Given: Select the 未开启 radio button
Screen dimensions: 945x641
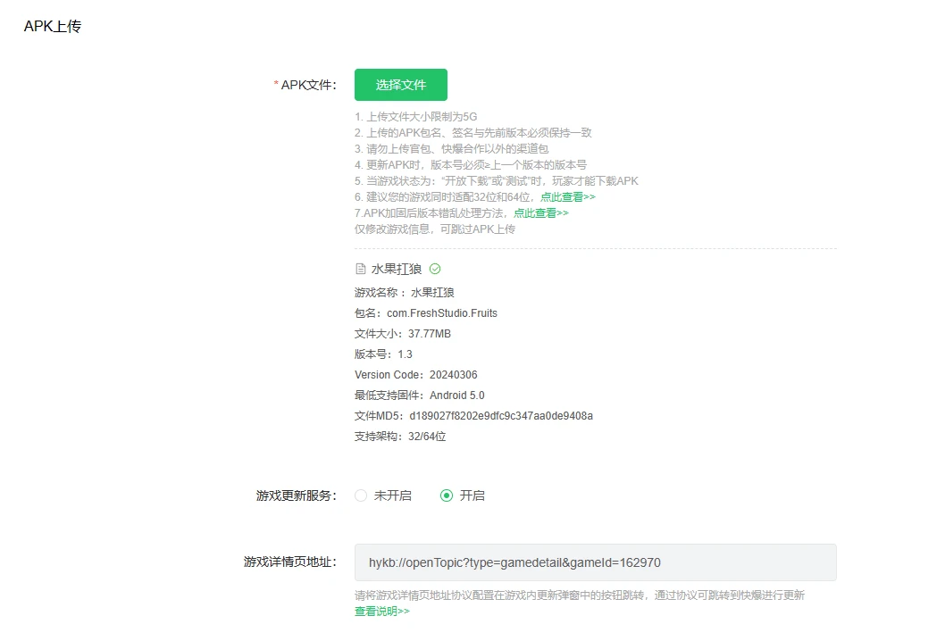Looking at the screenshot, I should (x=361, y=495).
